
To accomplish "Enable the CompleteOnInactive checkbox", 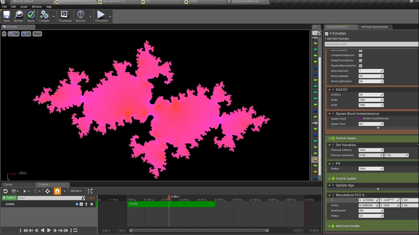I will (x=360, y=55).
